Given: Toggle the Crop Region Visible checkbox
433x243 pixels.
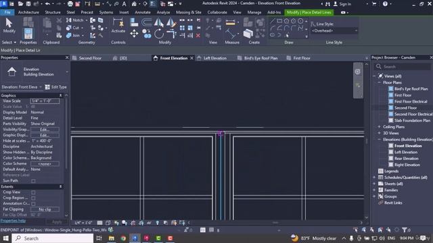Looking at the screenshot, I should click(33, 198).
